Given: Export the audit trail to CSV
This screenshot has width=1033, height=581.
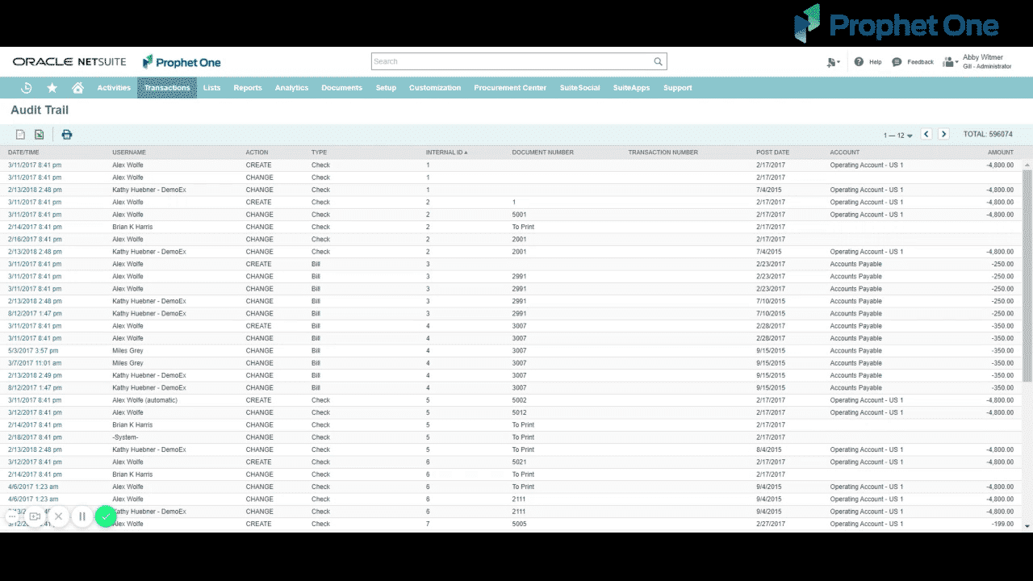Looking at the screenshot, I should pos(19,134).
